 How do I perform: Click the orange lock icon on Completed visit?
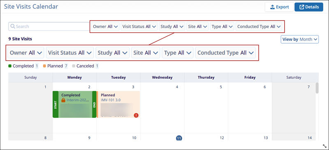click(x=63, y=100)
